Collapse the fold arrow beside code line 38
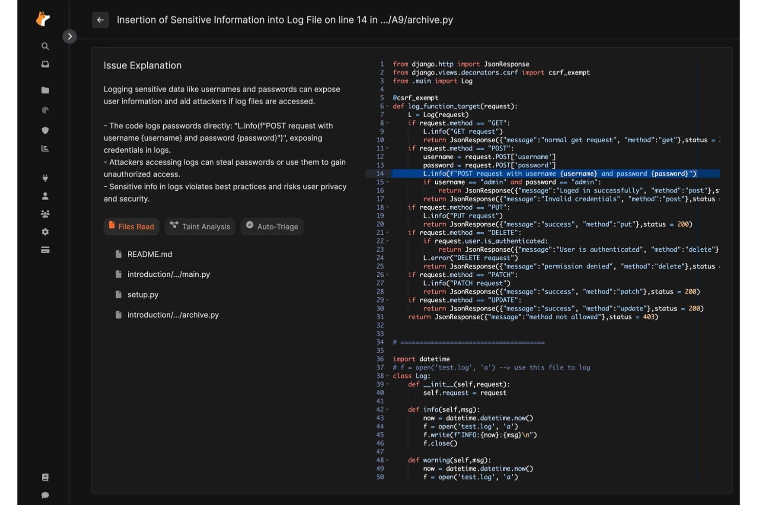757x505 pixels. click(387, 376)
